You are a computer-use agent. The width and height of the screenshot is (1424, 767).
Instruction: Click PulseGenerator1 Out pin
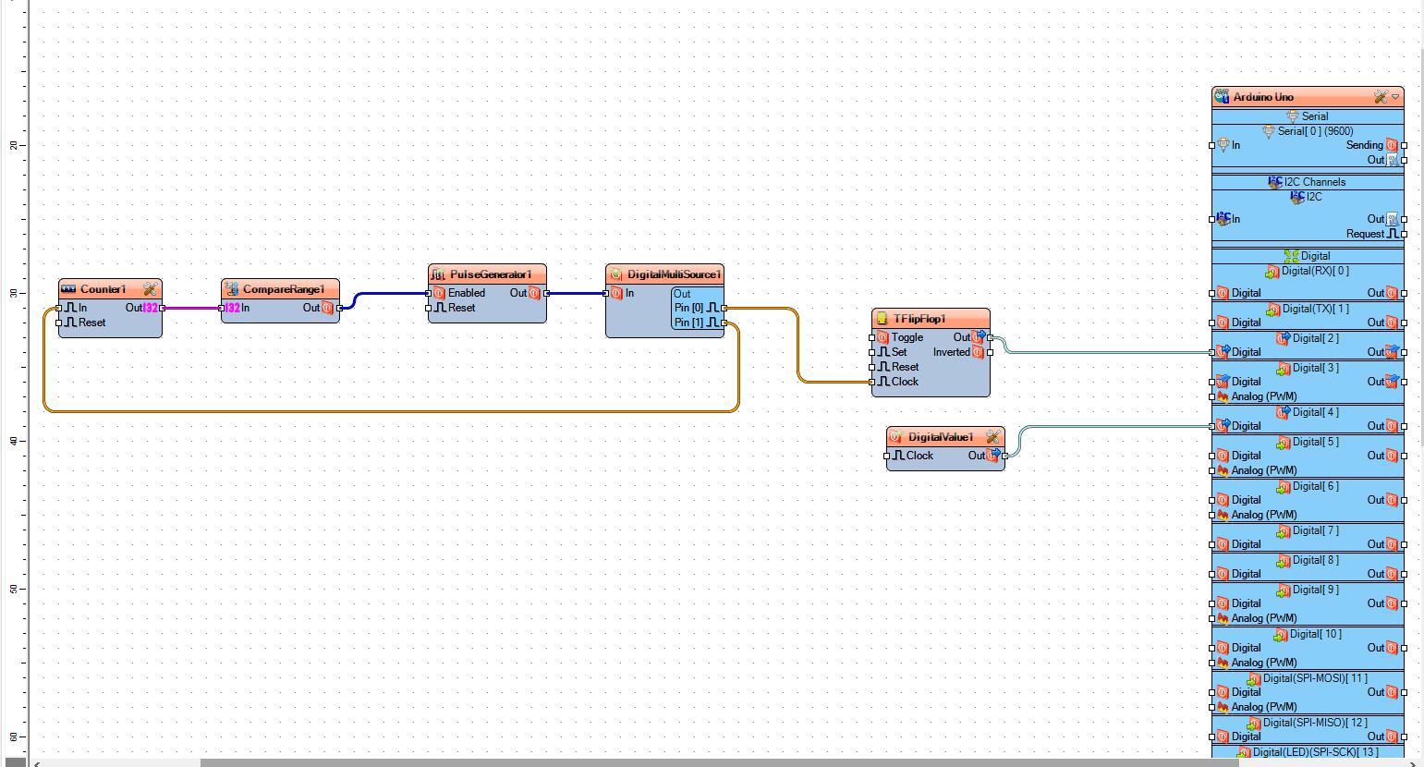[x=546, y=293]
